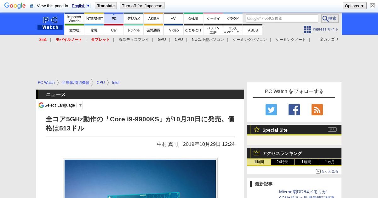Click the 2in1 category link
378x198 pixels.
tap(43, 40)
